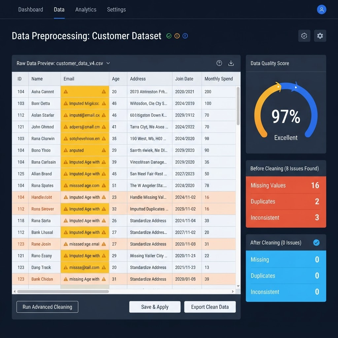Click the orange warning status icon

(177, 36)
